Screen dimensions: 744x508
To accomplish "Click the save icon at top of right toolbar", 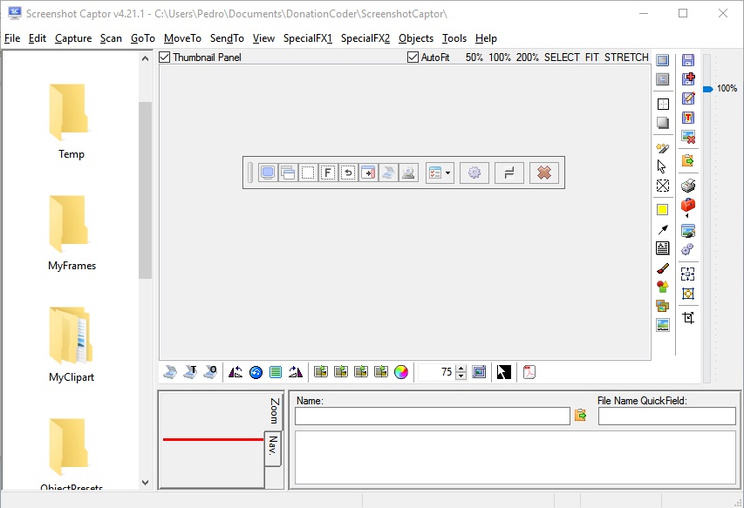I will coord(688,58).
